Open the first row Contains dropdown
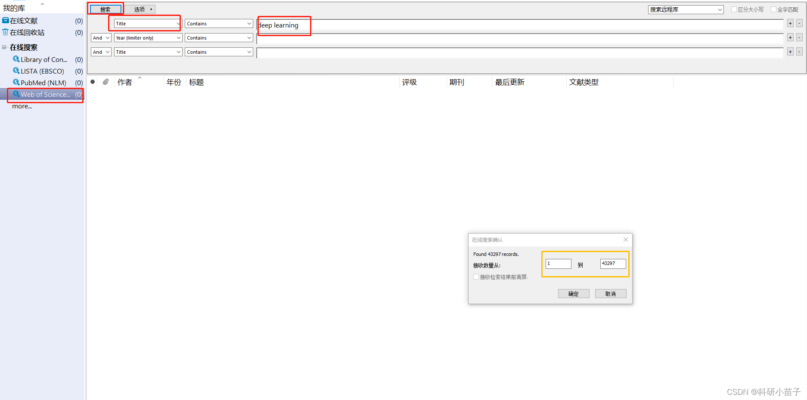The height and width of the screenshot is (400, 807). pos(219,24)
